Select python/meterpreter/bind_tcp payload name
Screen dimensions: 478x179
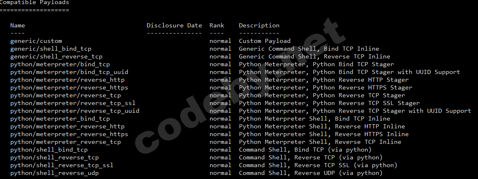click(60, 64)
